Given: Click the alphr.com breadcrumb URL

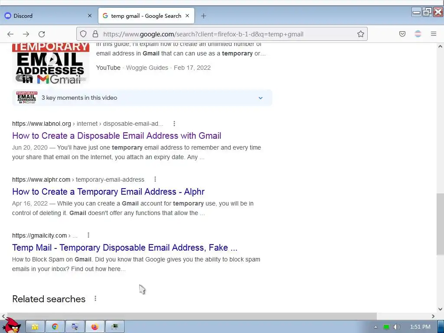Looking at the screenshot, I should point(78,180).
